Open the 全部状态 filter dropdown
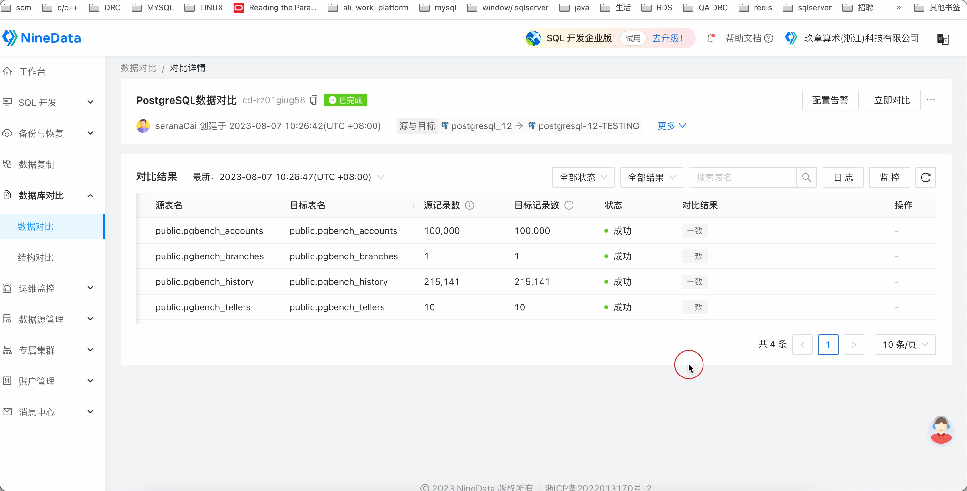 point(583,177)
